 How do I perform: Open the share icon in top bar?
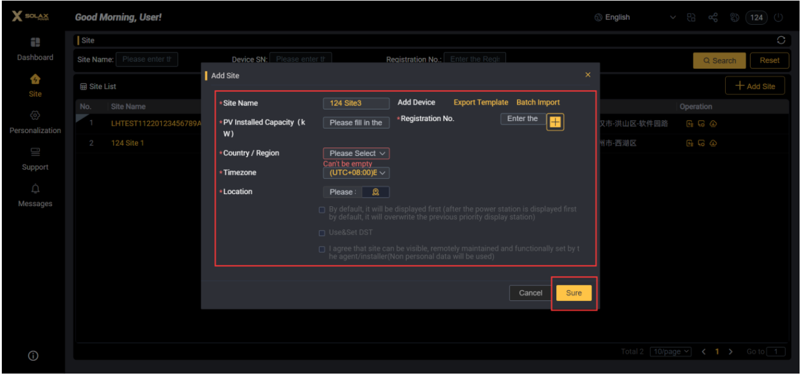click(x=713, y=18)
